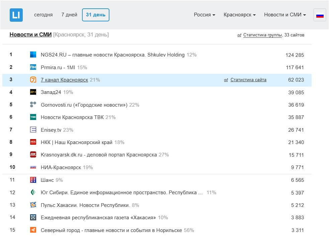Open the Статистика сайта link
This screenshot has width=329, height=236.
(248, 80)
